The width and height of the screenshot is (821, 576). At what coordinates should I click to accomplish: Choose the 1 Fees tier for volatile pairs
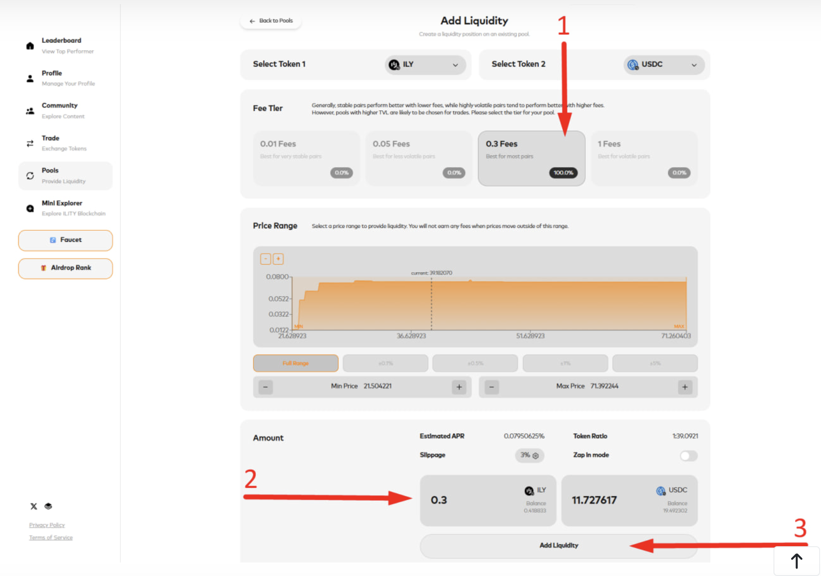(644, 158)
